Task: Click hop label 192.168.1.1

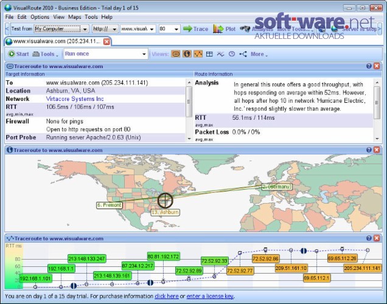Action: point(61,269)
